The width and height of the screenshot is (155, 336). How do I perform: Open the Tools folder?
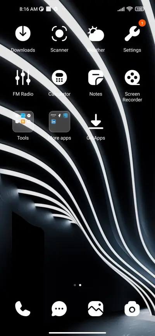23,121
